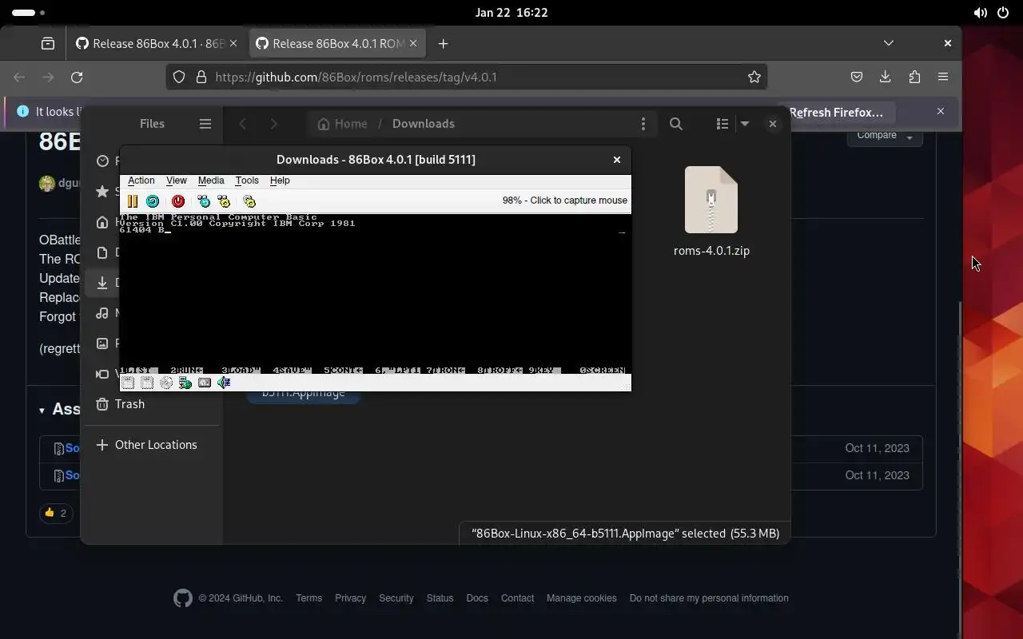Switch to Release 86Box 4.0.1 first tab
The width and height of the screenshot is (1023, 639).
click(157, 44)
